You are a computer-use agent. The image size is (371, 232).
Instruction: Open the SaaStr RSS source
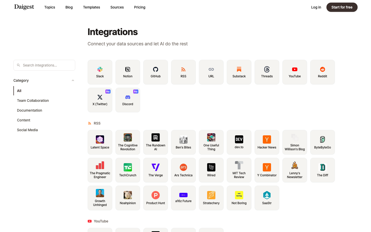[x=267, y=198]
